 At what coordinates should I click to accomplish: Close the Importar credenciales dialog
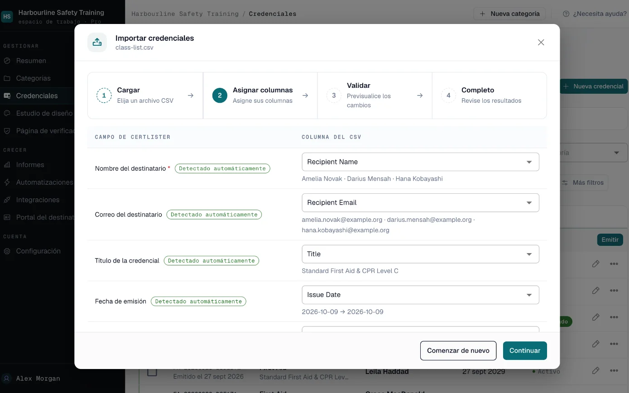click(541, 42)
